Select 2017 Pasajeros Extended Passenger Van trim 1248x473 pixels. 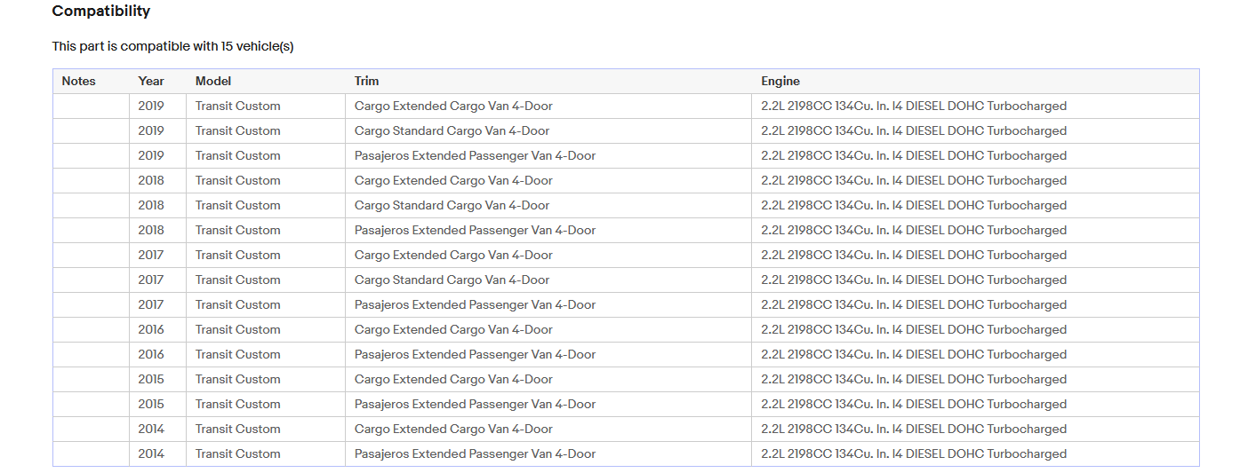[475, 304]
